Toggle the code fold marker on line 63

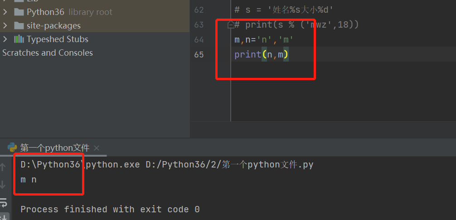[231, 25]
